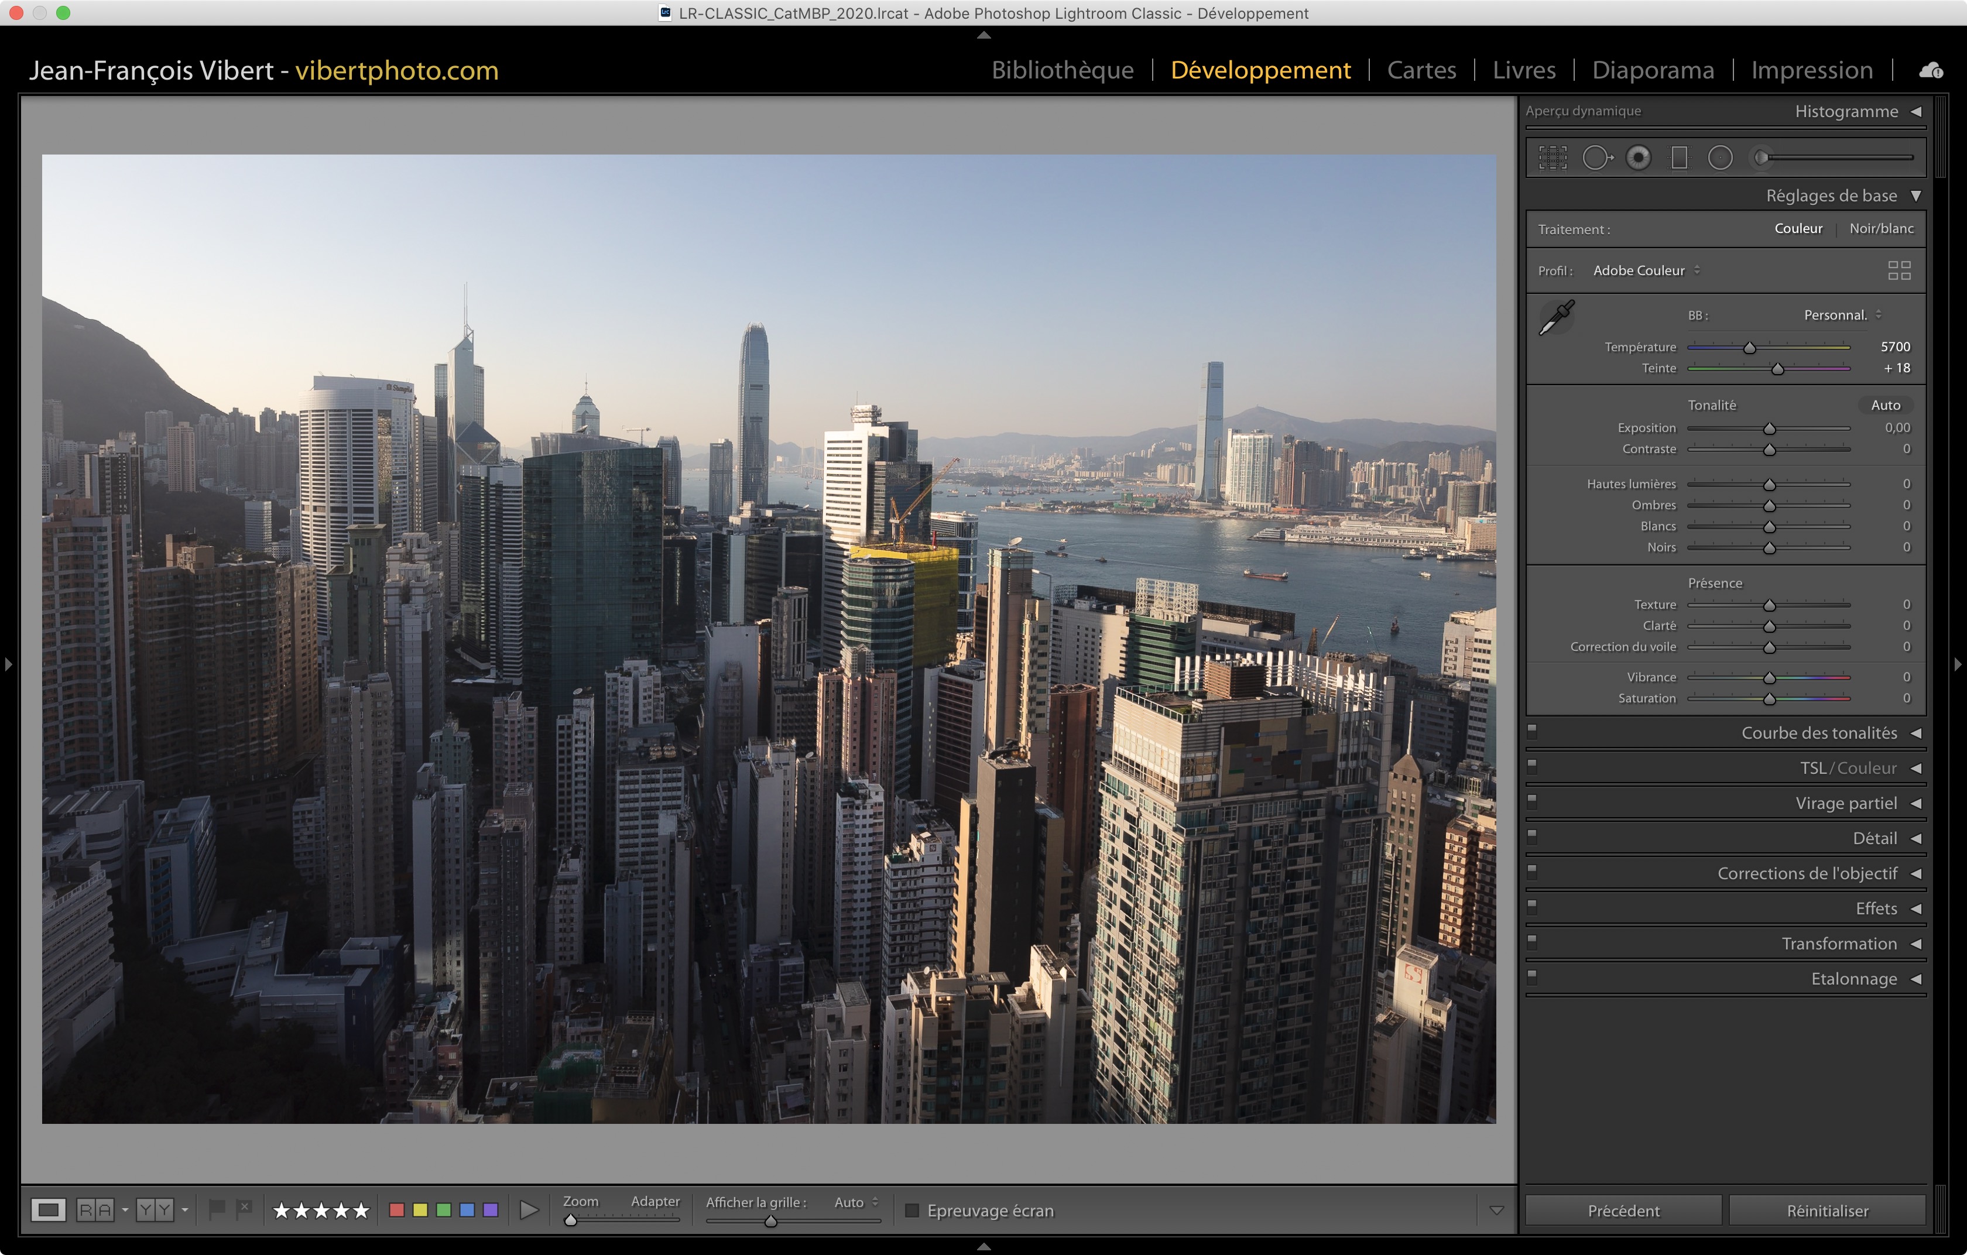Viewport: 1967px width, 1255px height.
Task: Click the Réinitialiser button
Action: click(x=1826, y=1210)
